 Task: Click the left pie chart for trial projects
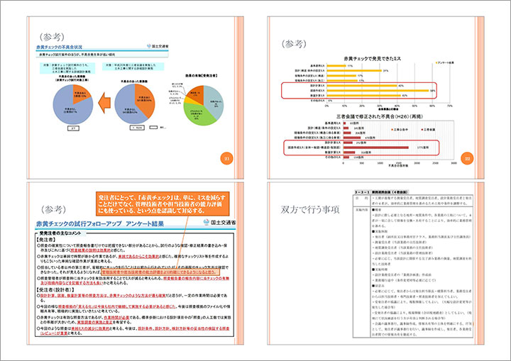pyautogui.click(x=73, y=104)
